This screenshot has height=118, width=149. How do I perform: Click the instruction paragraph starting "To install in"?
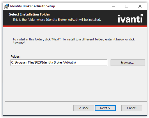tap(74, 41)
